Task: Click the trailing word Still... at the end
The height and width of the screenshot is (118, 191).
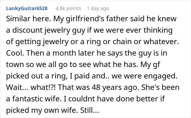Action: click(x=89, y=110)
